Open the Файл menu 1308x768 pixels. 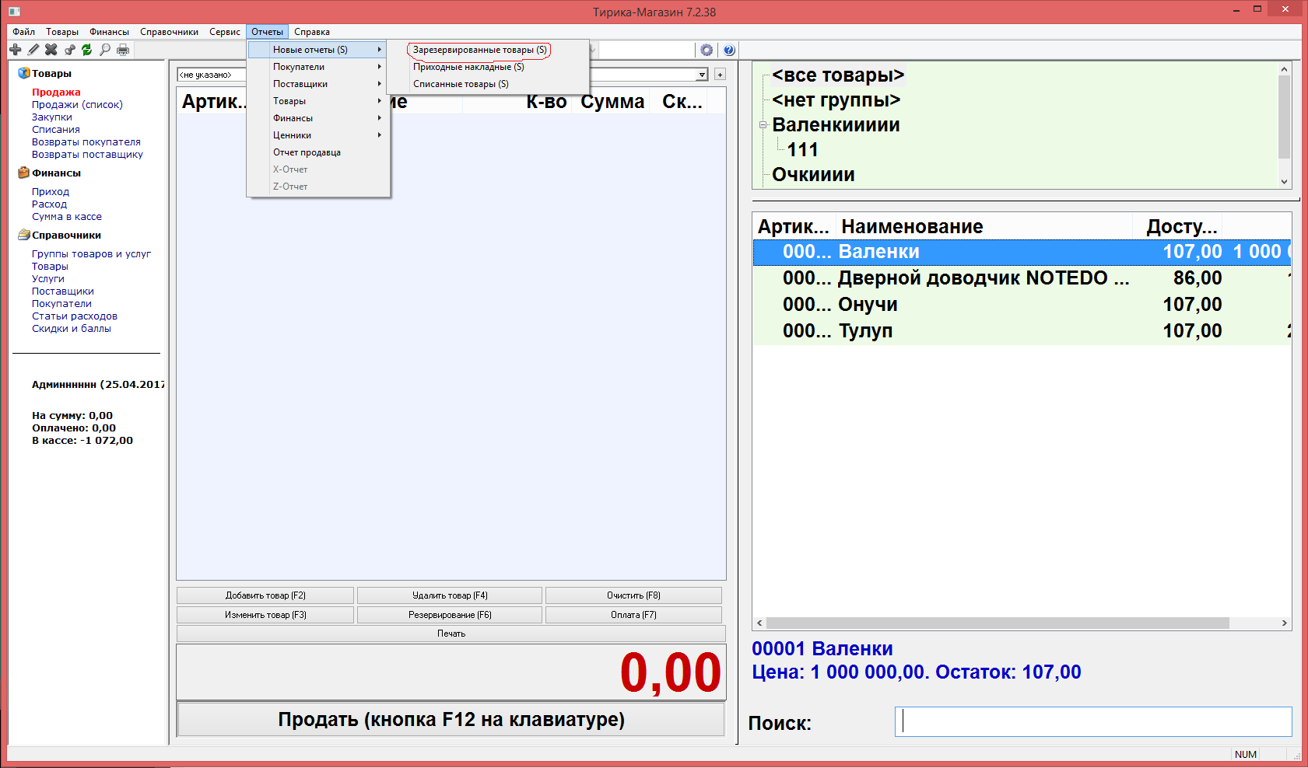point(24,32)
